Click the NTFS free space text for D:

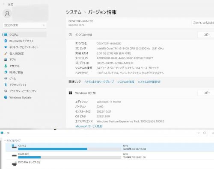(134, 157)
